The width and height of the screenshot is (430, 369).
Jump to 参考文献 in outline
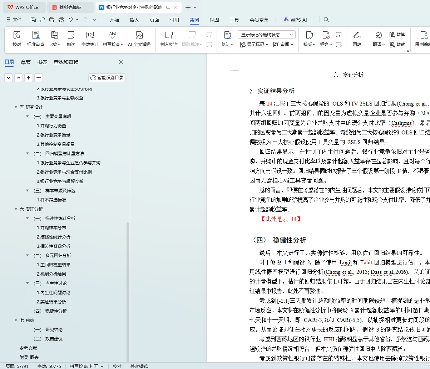point(28,348)
